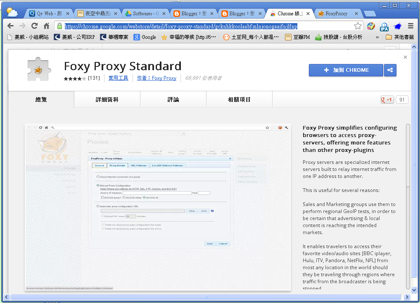Screen dimensions: 420x303
Task: Select the 評論 reviews tab
Action: click(x=173, y=99)
